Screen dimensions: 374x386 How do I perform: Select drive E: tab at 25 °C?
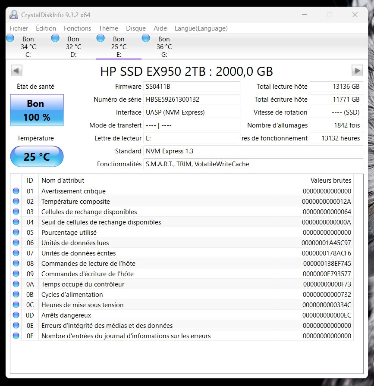coord(119,47)
